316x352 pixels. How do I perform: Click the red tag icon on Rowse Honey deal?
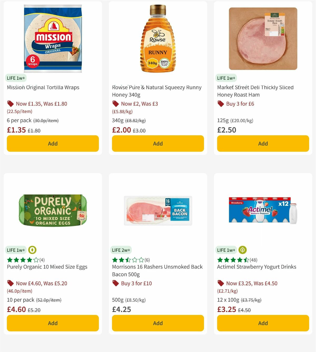[115, 104]
